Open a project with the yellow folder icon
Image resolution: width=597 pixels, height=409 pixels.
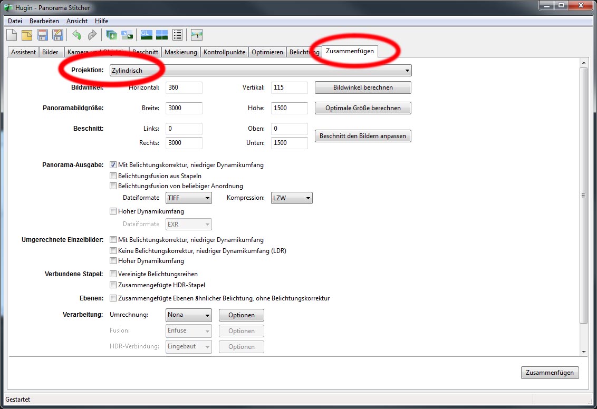click(x=27, y=35)
